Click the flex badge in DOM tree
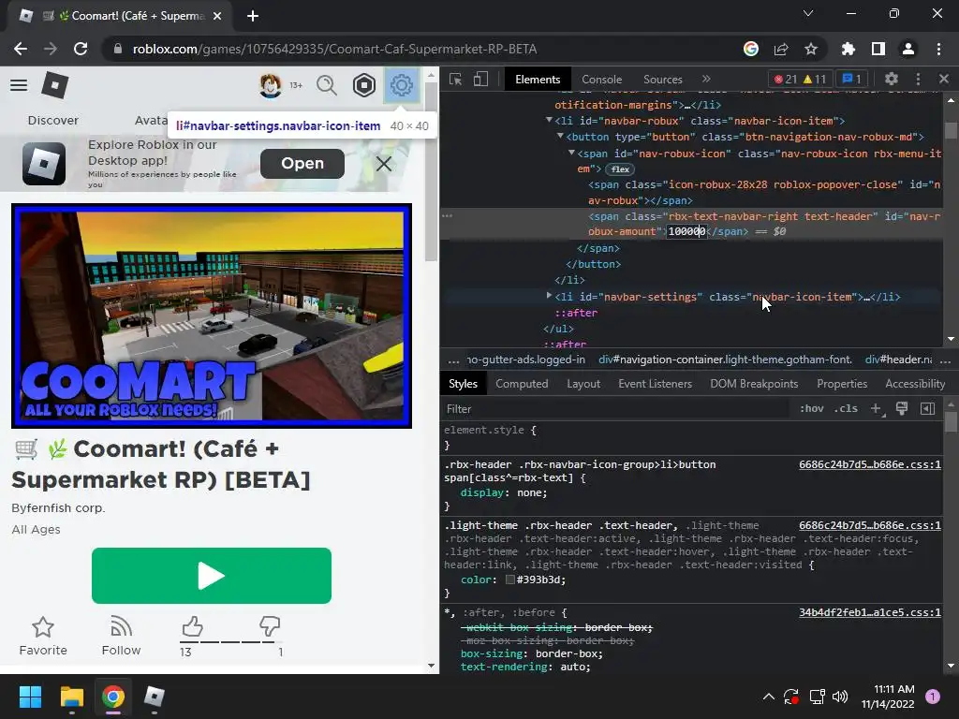This screenshot has height=719, width=959. [620, 169]
